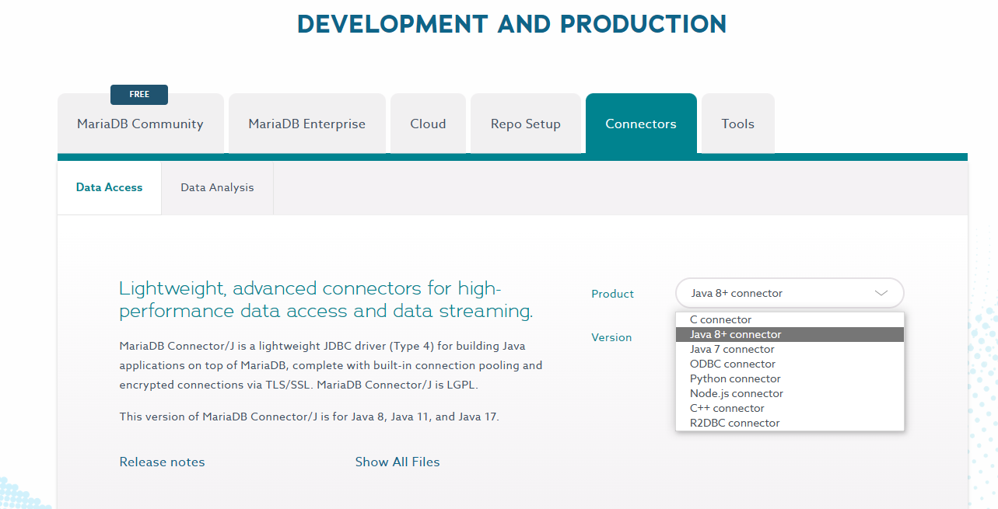This screenshot has width=998, height=509.
Task: Open the Release notes link
Action: click(162, 462)
